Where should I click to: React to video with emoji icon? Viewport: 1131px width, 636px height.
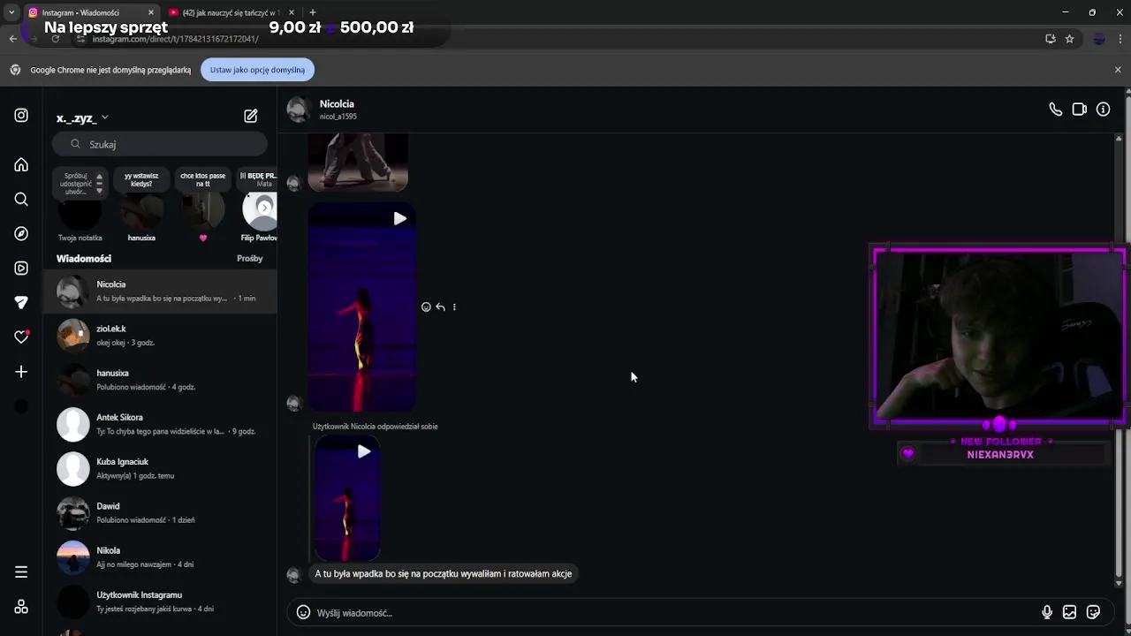(426, 307)
